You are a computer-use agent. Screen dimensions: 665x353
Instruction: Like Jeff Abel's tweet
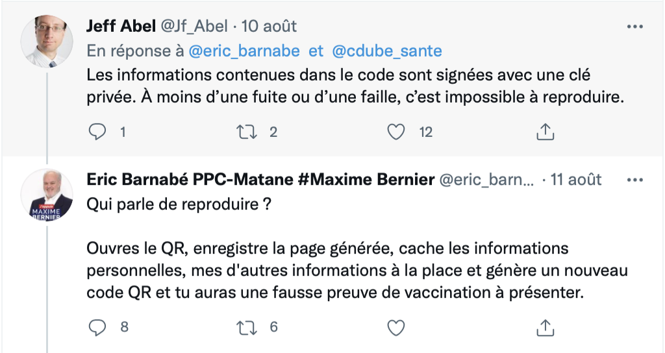(x=396, y=132)
